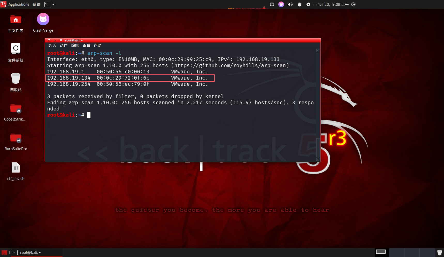The width and height of the screenshot is (444, 257).
Task: Open the 帮助 help menu in terminal
Action: (x=98, y=46)
